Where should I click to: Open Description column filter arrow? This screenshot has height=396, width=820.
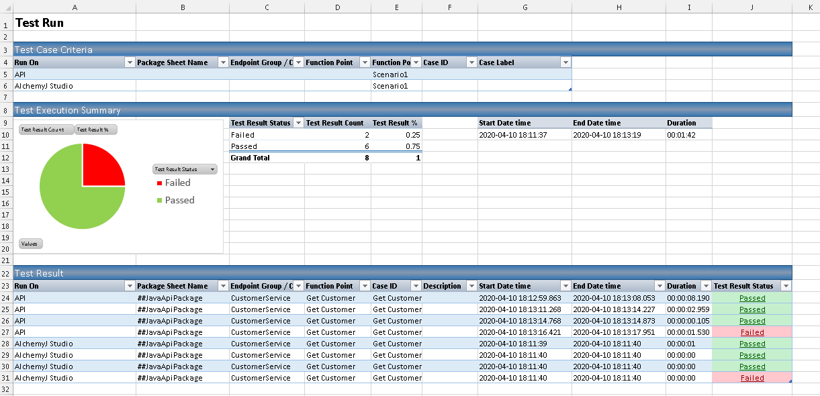click(471, 286)
